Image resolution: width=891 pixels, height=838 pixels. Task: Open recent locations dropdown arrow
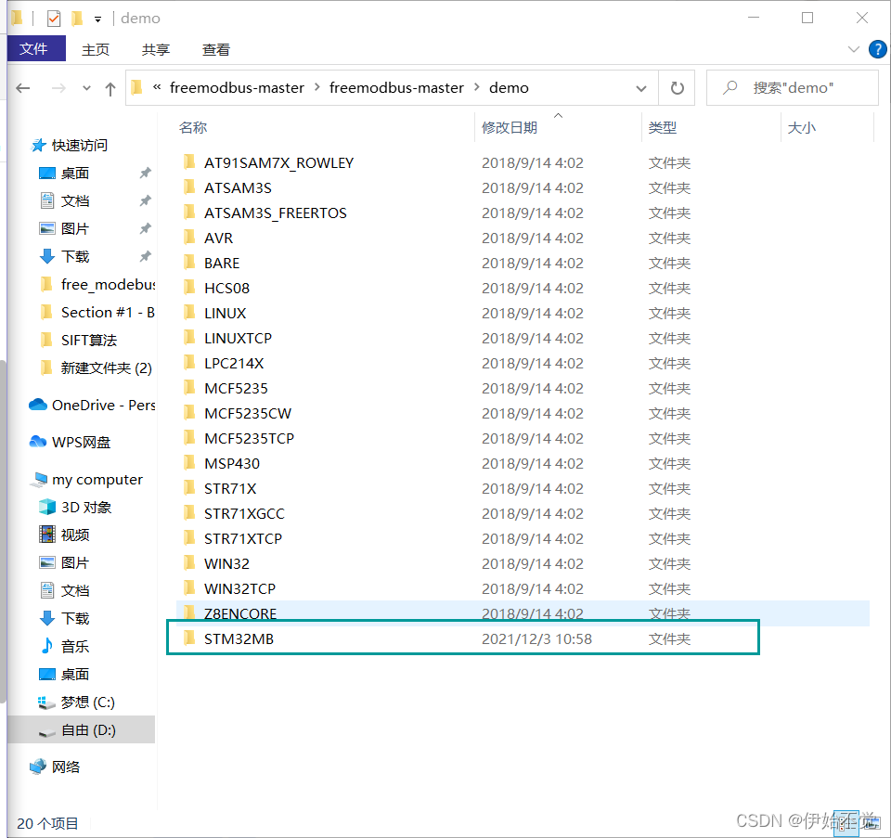coord(86,89)
